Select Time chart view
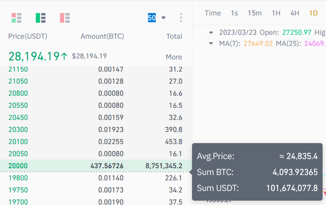Viewport: 326px width, 205px height. pos(213,13)
